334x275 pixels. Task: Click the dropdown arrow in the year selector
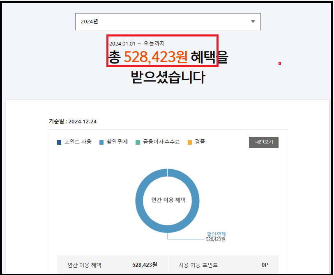(x=253, y=22)
